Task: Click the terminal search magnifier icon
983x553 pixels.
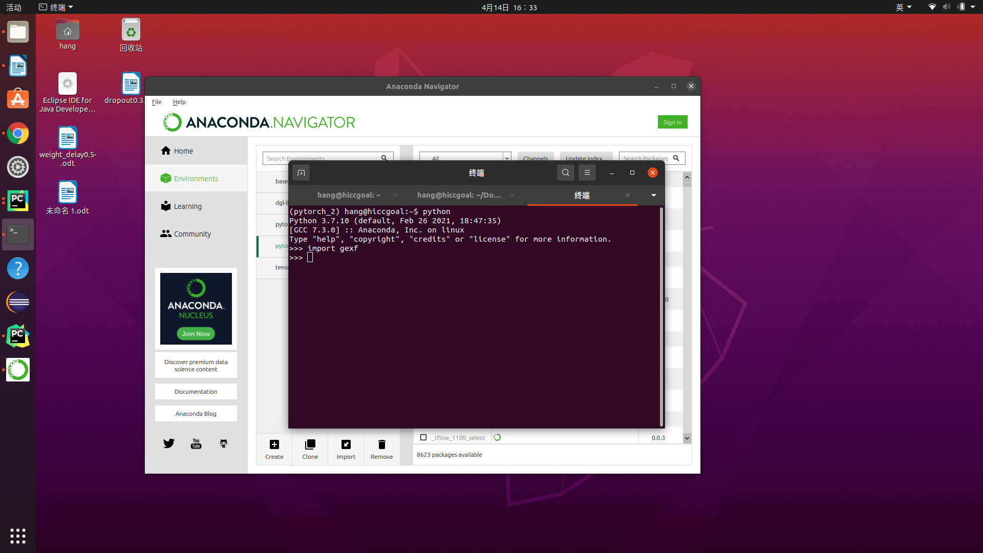Action: pyautogui.click(x=565, y=173)
